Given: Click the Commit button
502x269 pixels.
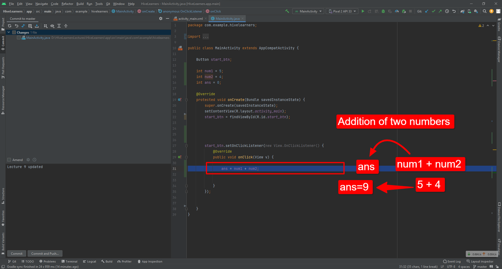Looking at the screenshot, I should coord(16,253).
